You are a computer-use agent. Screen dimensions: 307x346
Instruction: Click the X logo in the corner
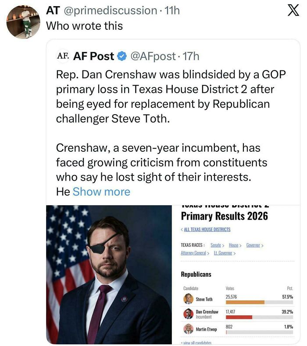click(x=290, y=10)
